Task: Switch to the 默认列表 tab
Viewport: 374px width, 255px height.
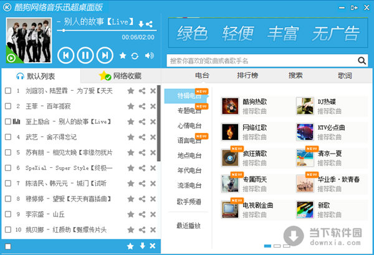Action: pyautogui.click(x=41, y=76)
